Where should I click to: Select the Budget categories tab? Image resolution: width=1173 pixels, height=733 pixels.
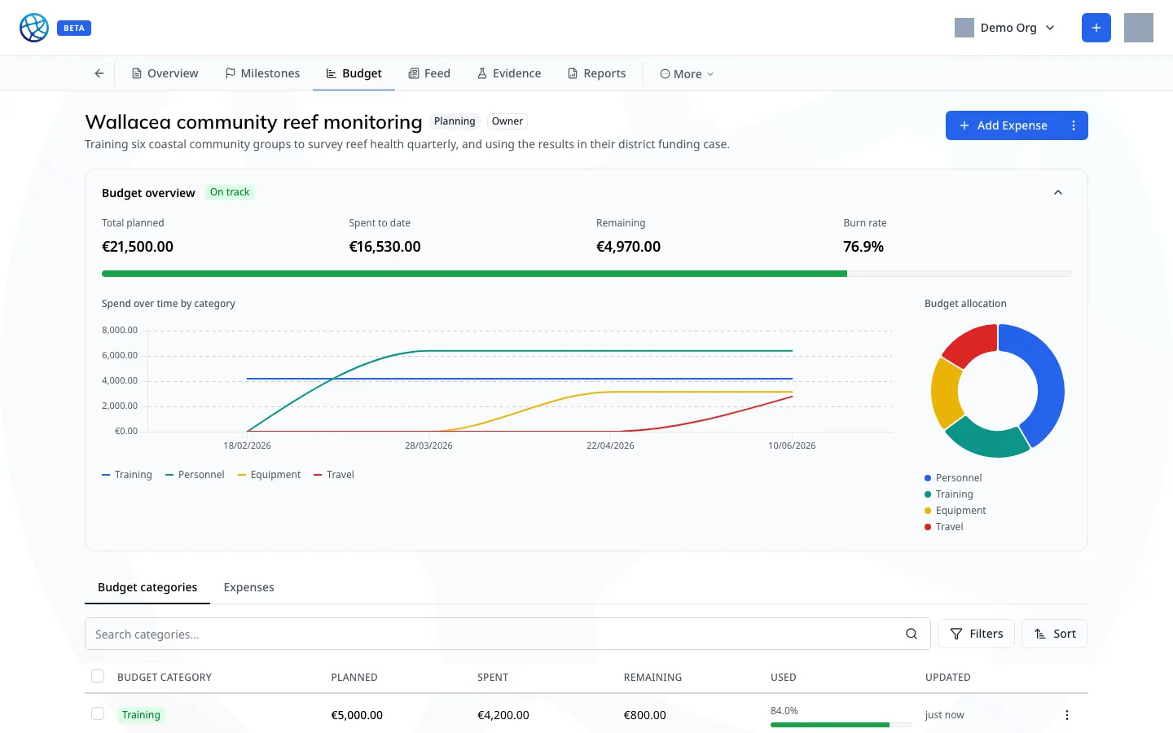[147, 587]
